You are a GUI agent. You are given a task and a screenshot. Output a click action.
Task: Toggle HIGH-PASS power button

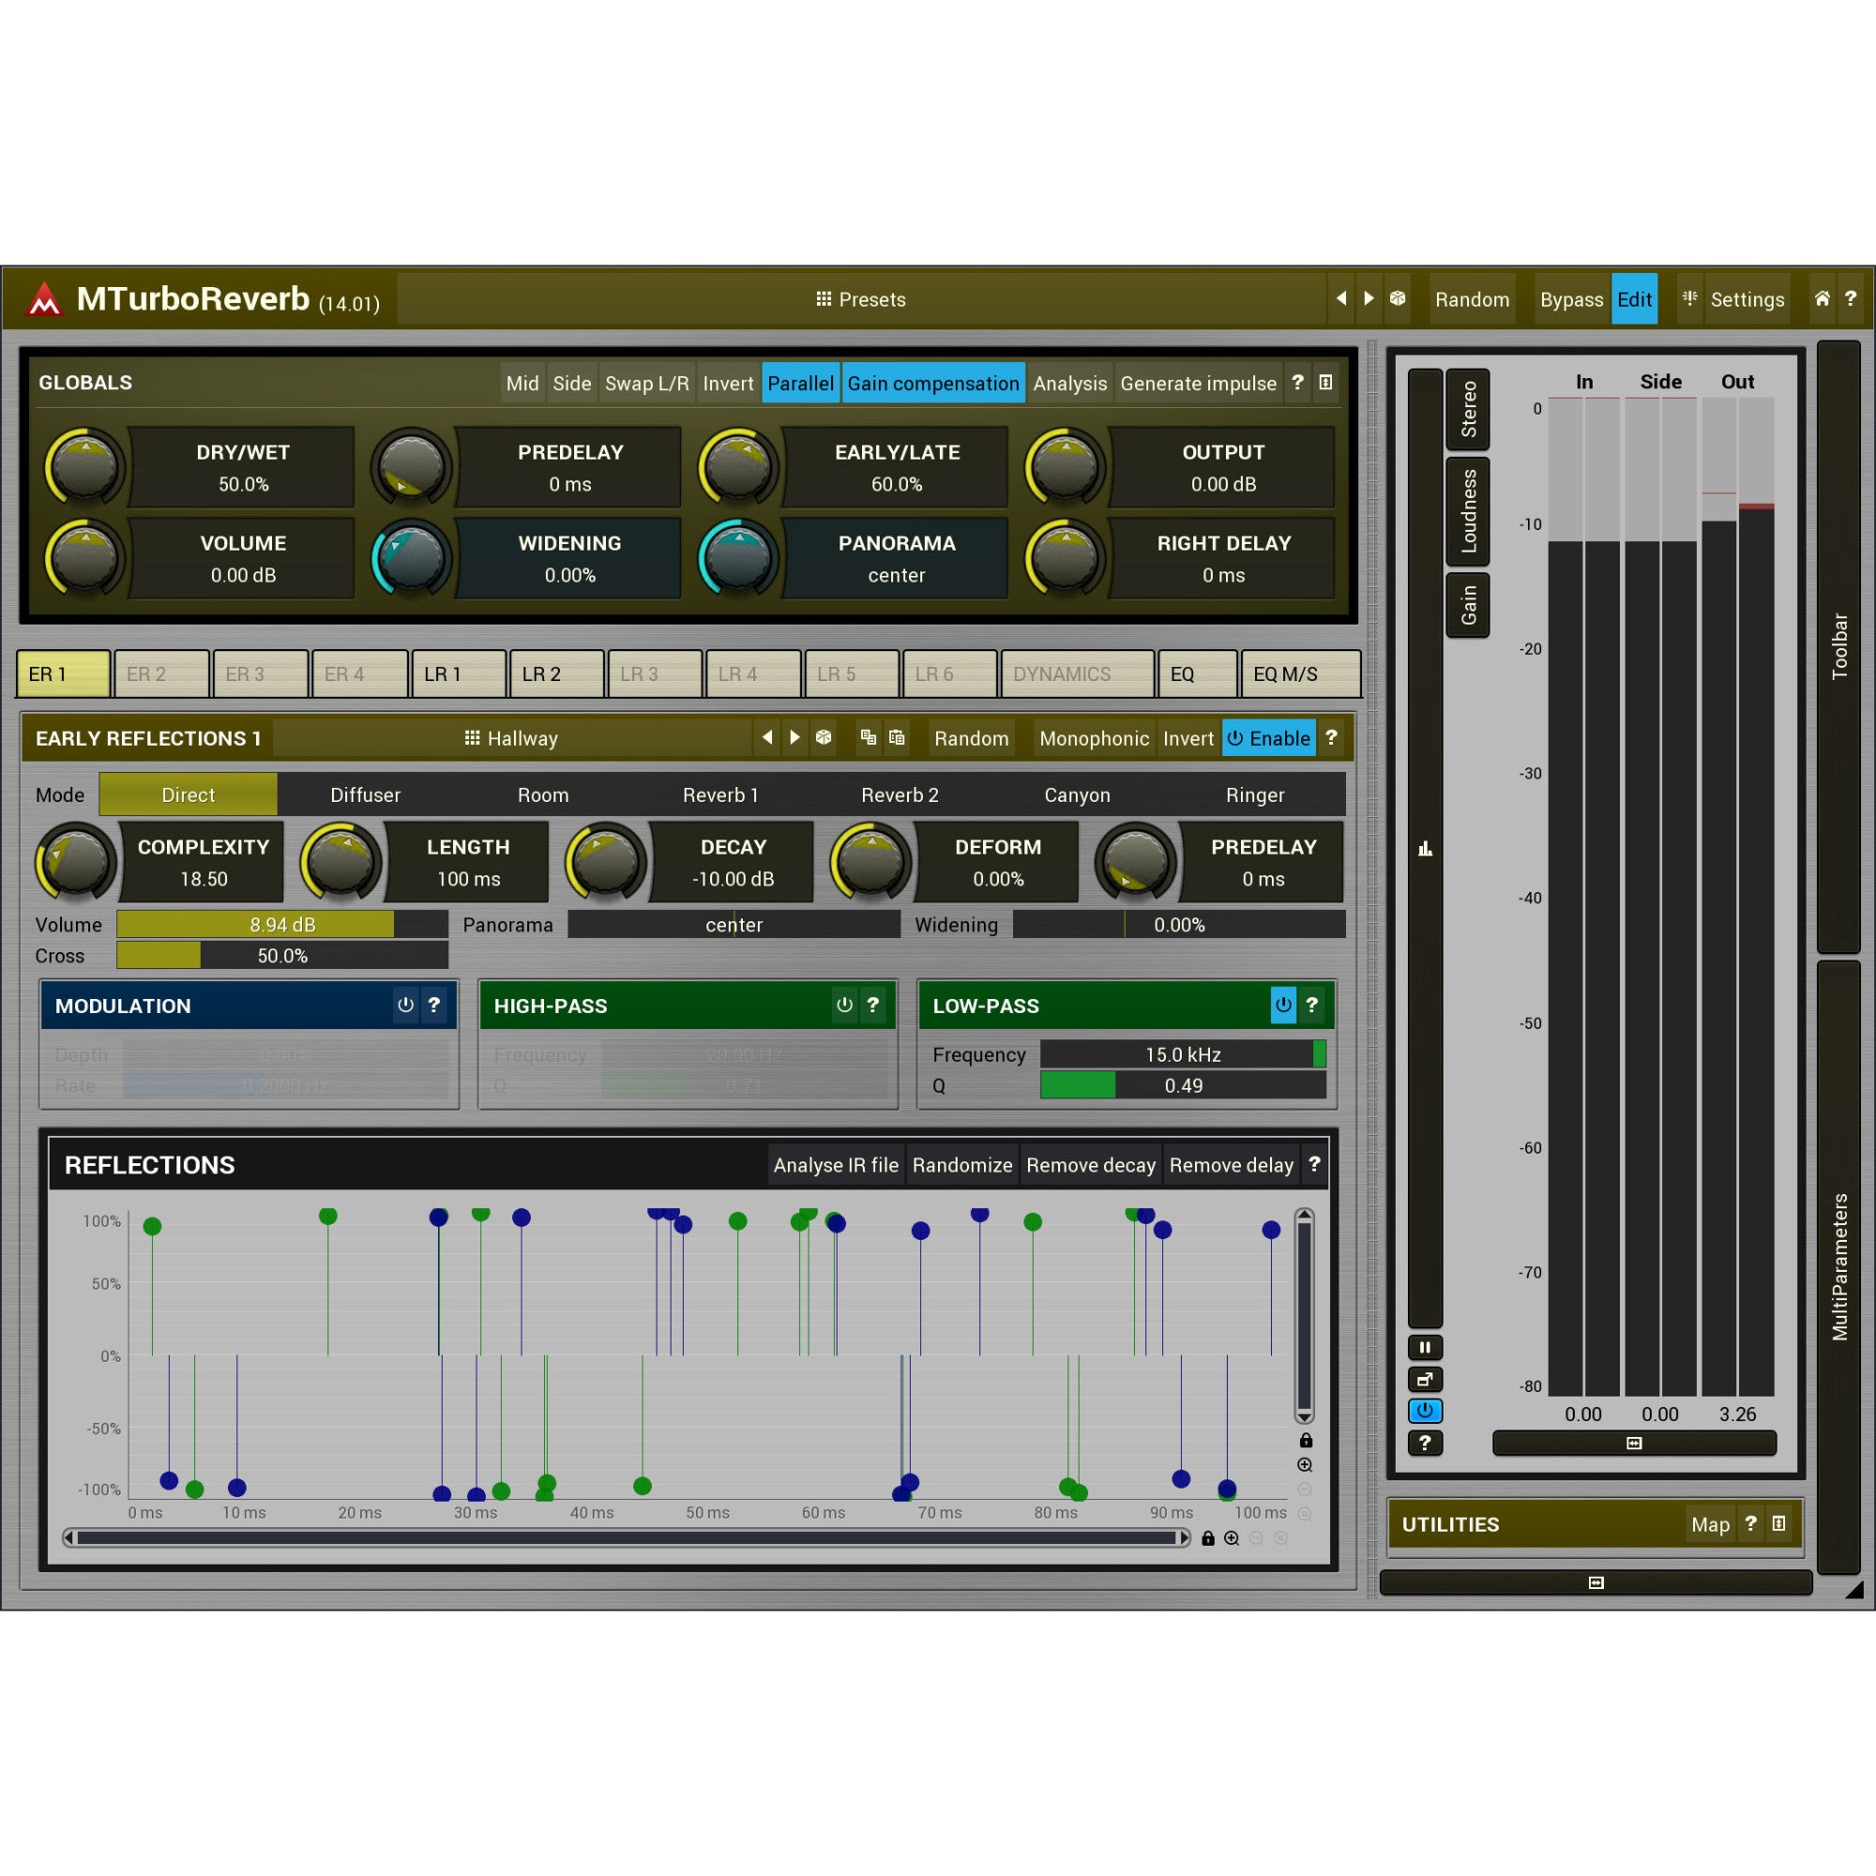(x=845, y=1005)
